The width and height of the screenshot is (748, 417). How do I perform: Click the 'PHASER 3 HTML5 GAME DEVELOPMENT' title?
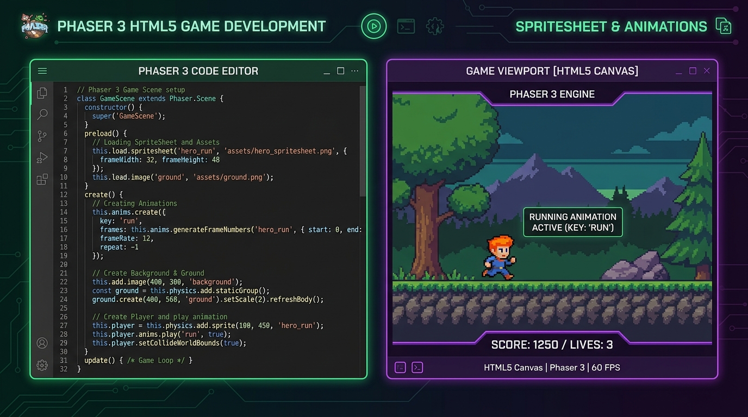[x=191, y=26]
